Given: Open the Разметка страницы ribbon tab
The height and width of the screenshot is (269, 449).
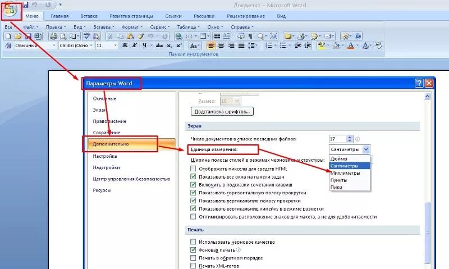Looking at the screenshot, I should click(x=131, y=16).
